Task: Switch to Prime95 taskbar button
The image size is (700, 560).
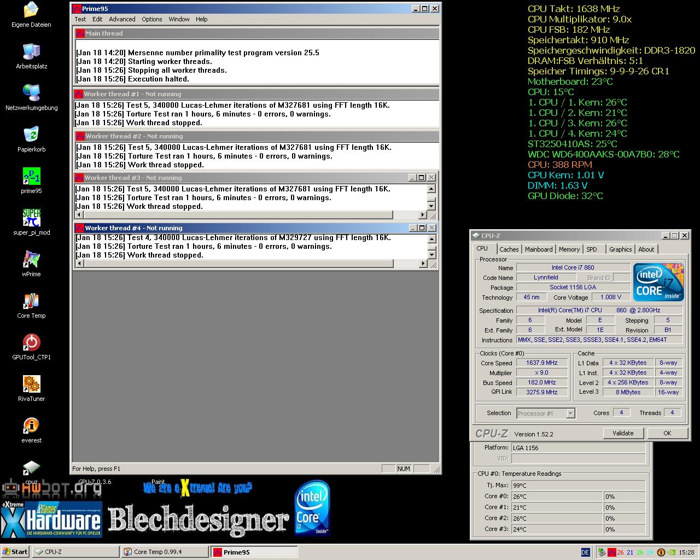Action: point(254,552)
